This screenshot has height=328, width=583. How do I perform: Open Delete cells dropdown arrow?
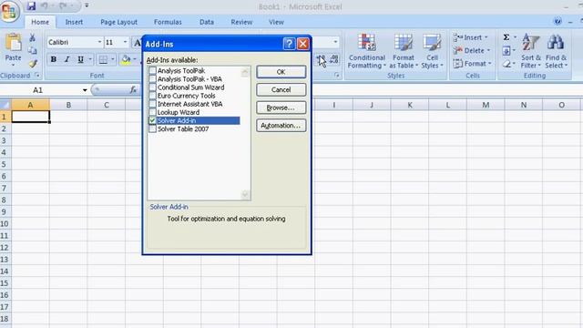click(x=488, y=51)
